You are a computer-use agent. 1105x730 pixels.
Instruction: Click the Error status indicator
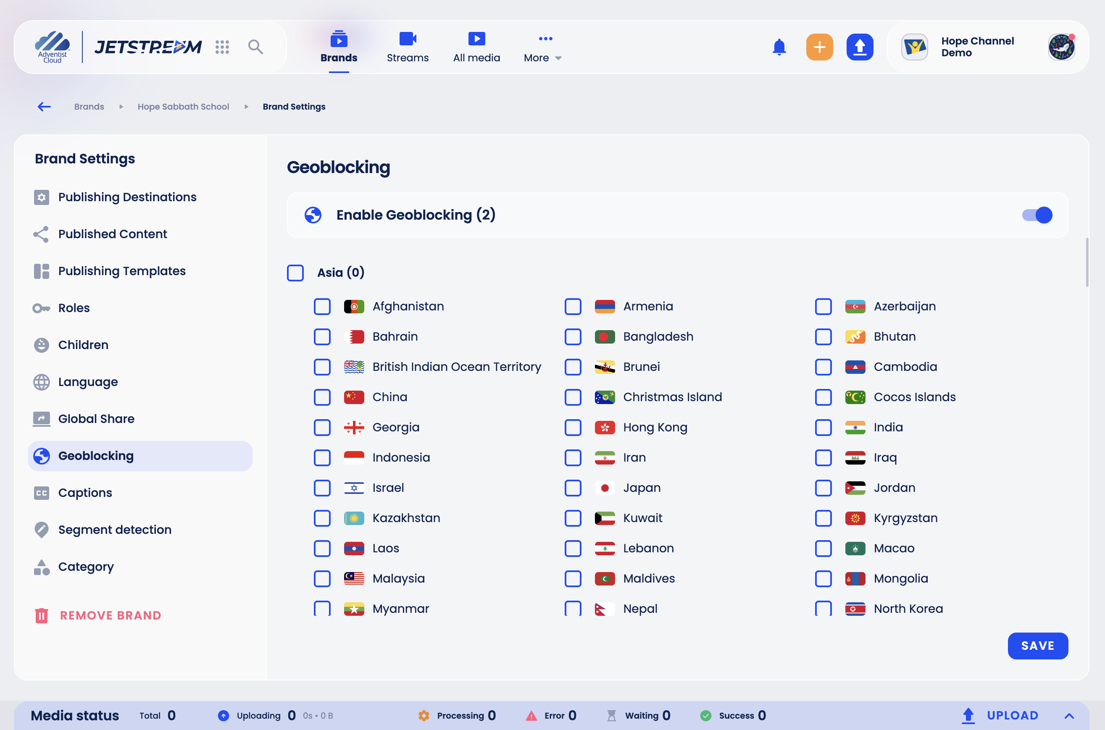coord(551,716)
